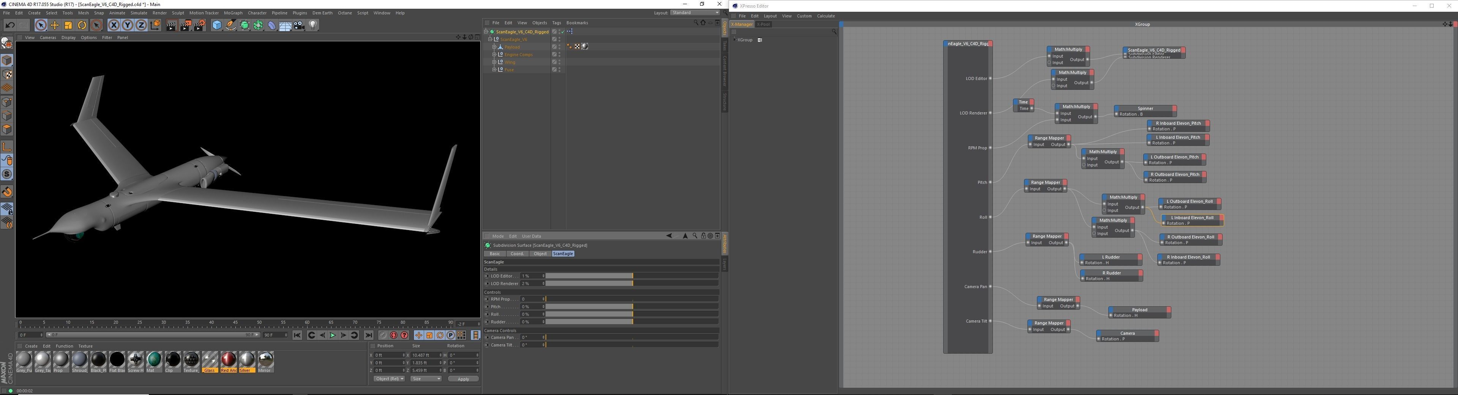Collapse the ScanEagle_V6_C4D_Rigged object tree
Image resolution: width=1458 pixels, height=395 pixels.
pyautogui.click(x=486, y=32)
